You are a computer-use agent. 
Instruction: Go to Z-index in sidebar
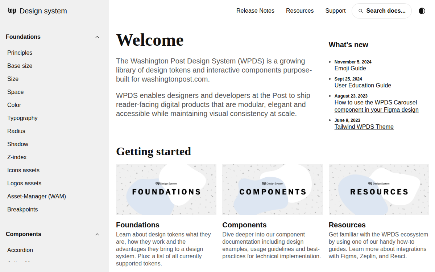pos(17,157)
